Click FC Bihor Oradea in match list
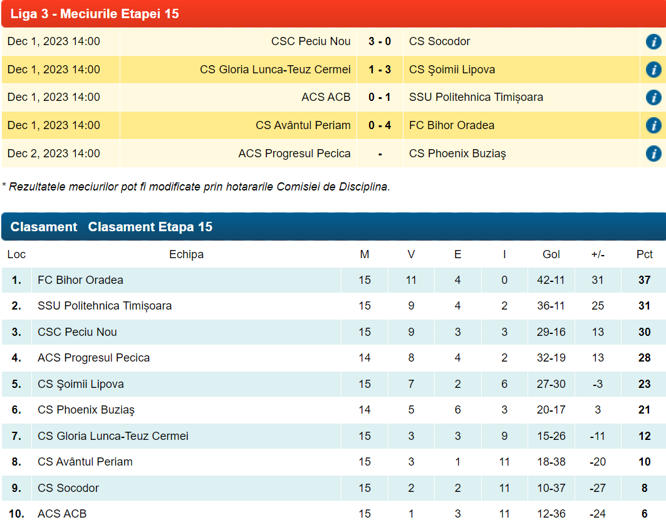Image resolution: width=666 pixels, height=527 pixels. click(451, 125)
